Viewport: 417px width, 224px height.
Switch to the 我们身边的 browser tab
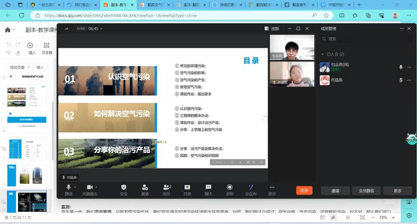click(81, 5)
